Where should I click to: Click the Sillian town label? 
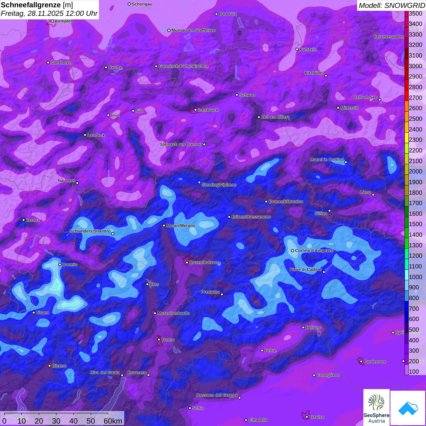coord(321,213)
